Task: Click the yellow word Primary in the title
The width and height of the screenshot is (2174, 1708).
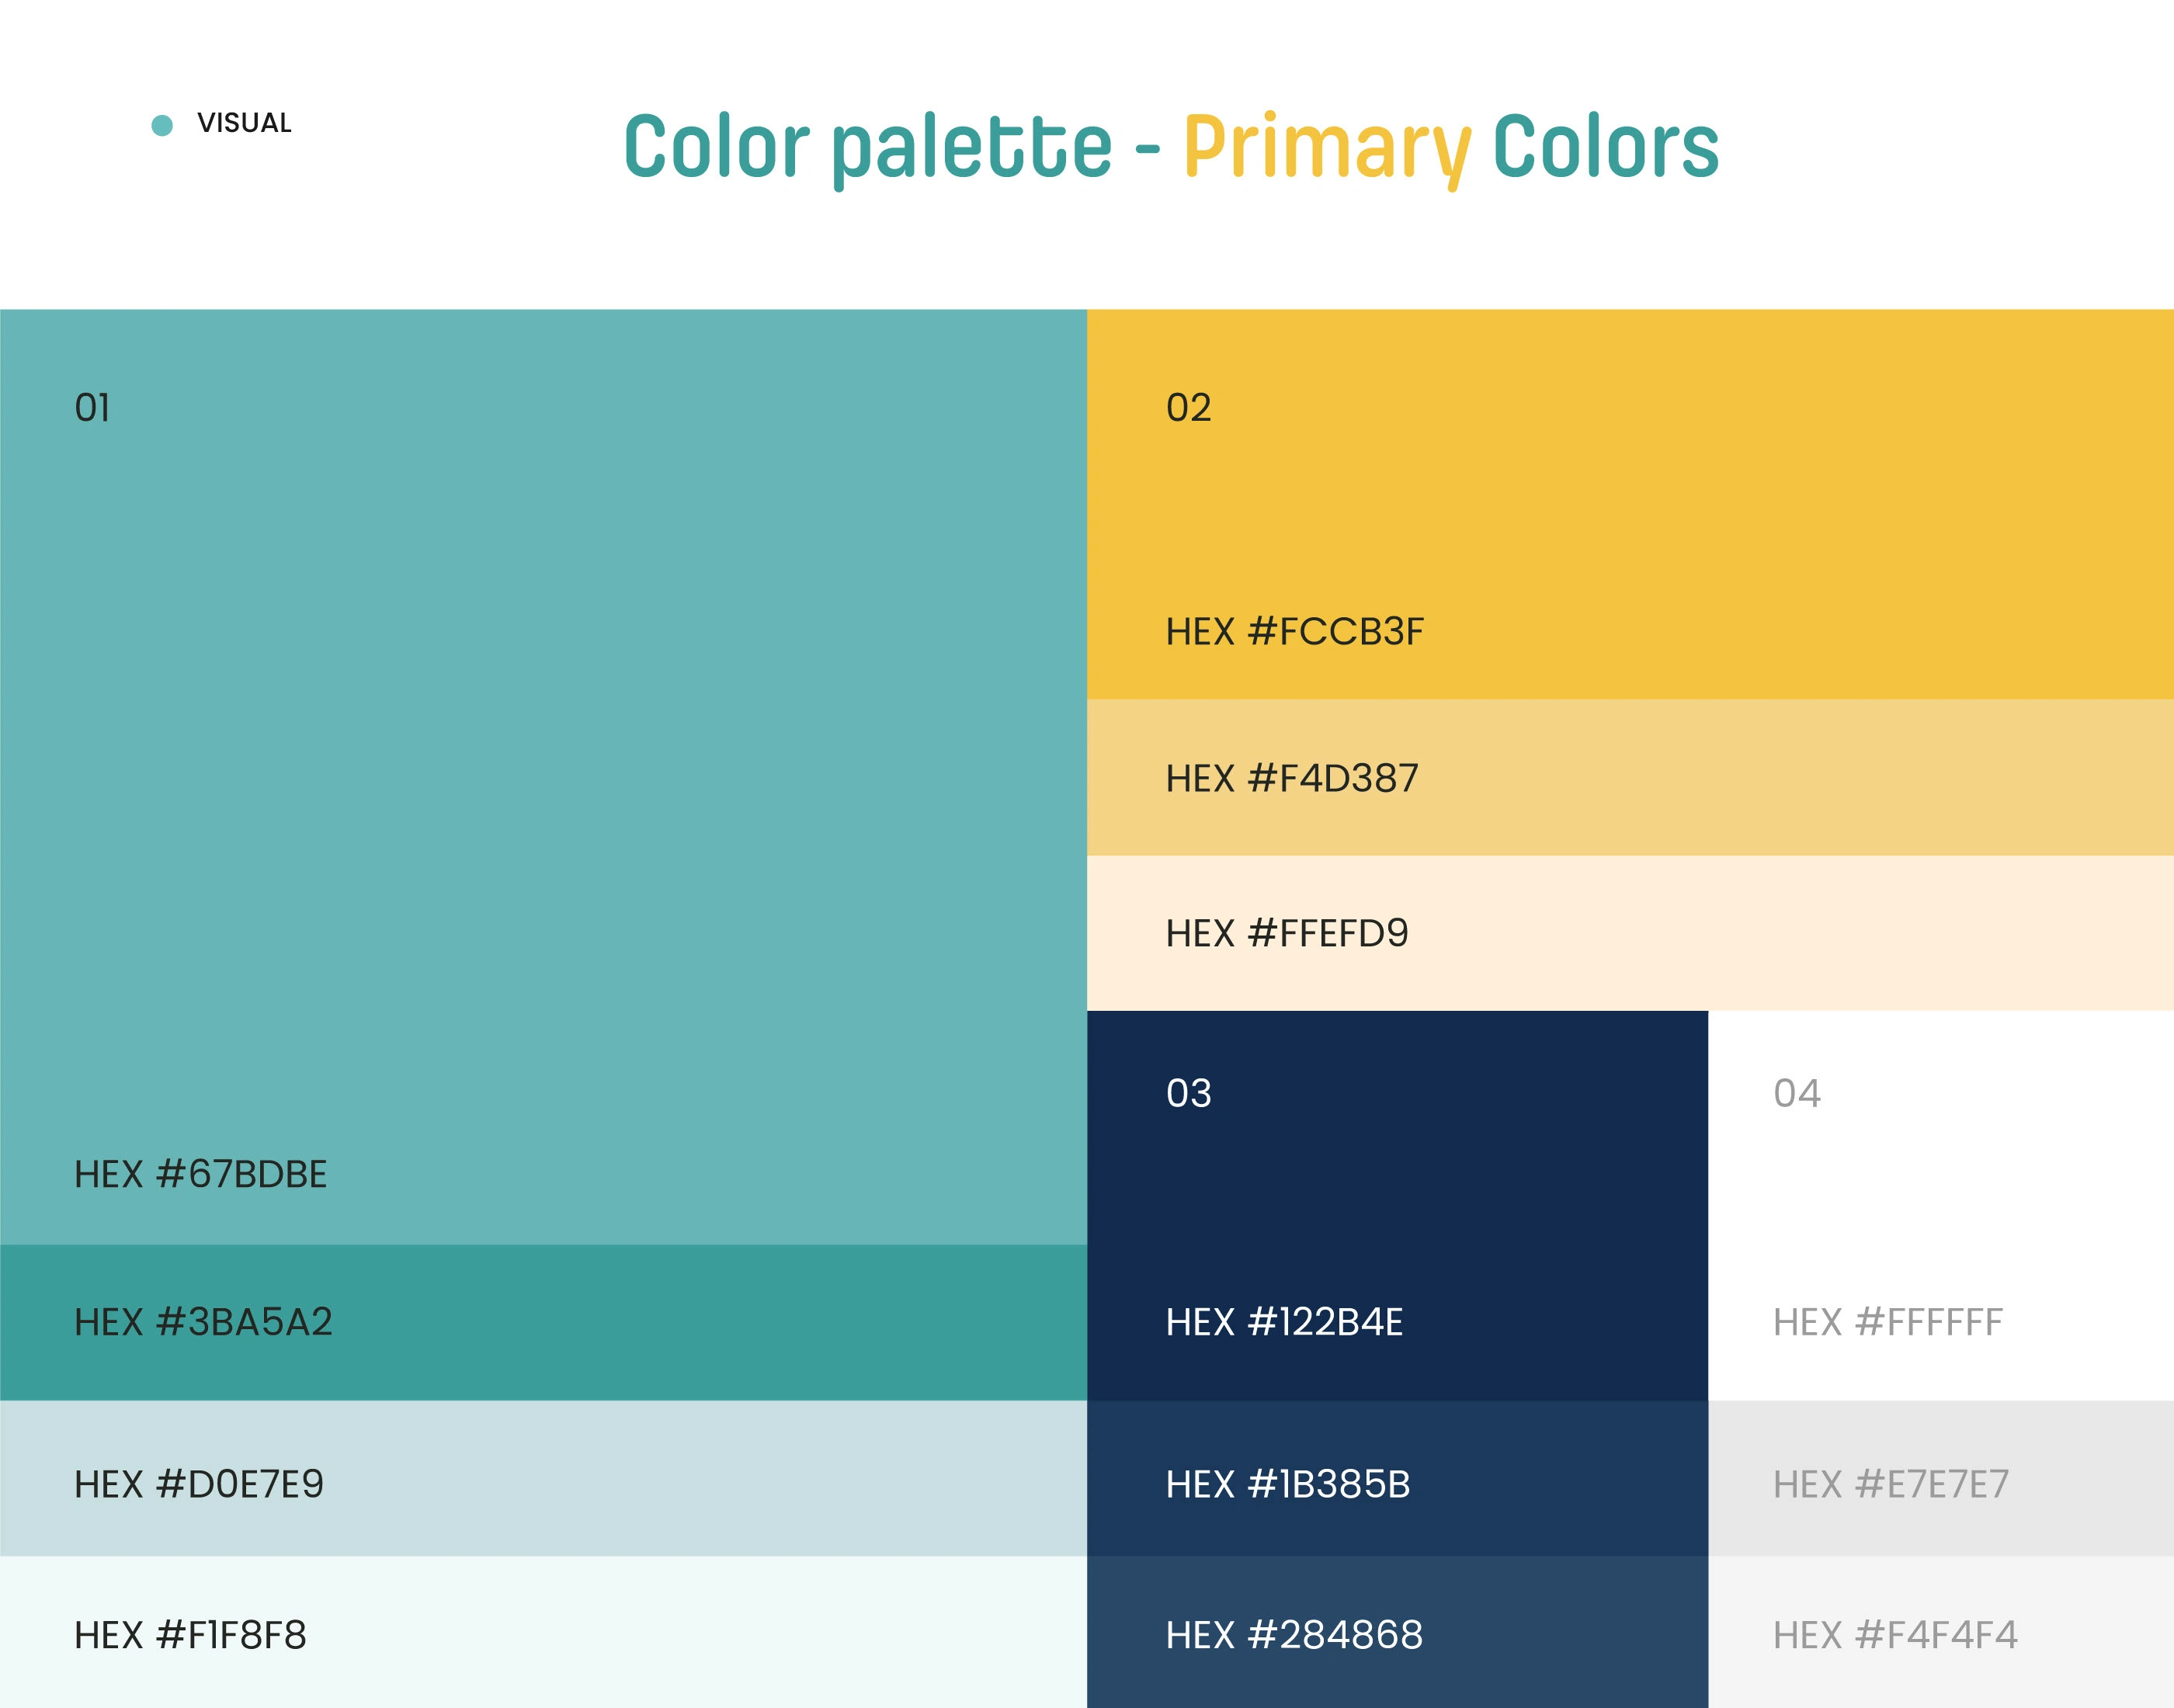Action: [1326, 148]
